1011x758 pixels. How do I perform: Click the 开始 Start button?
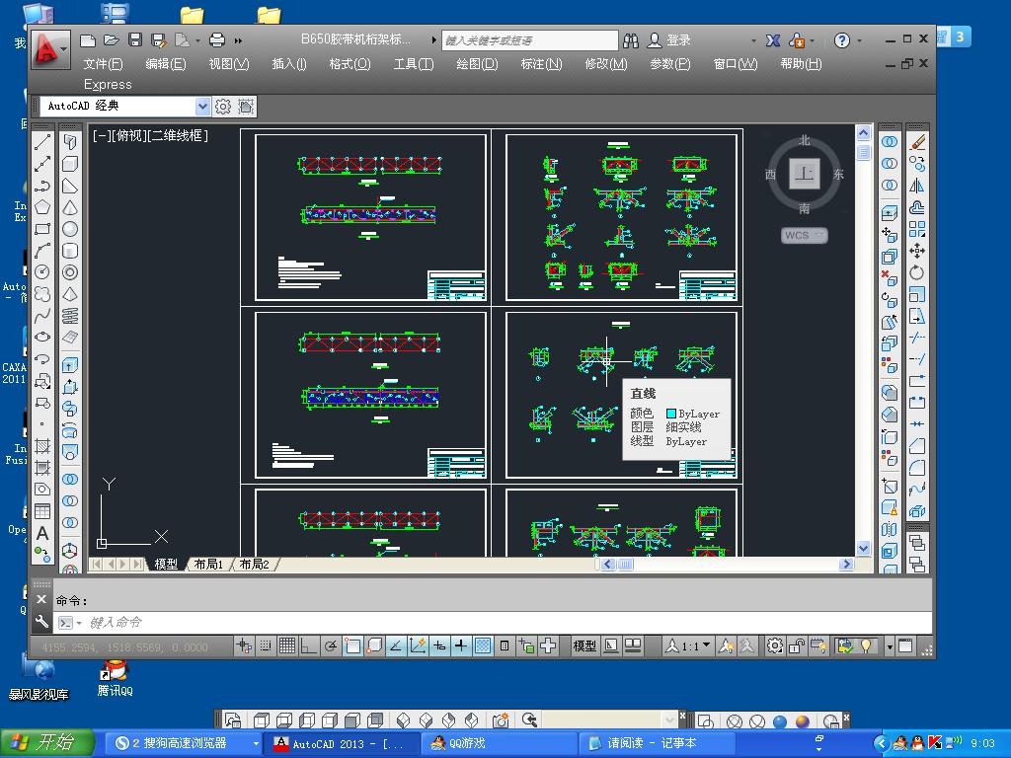[47, 743]
